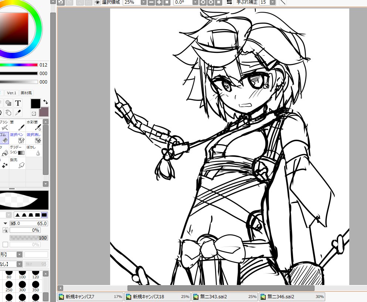Image resolution: width=367 pixels, height=302 pixels.
Task: Expand the brush size multiplier triangle
Action: [x=5, y=223]
